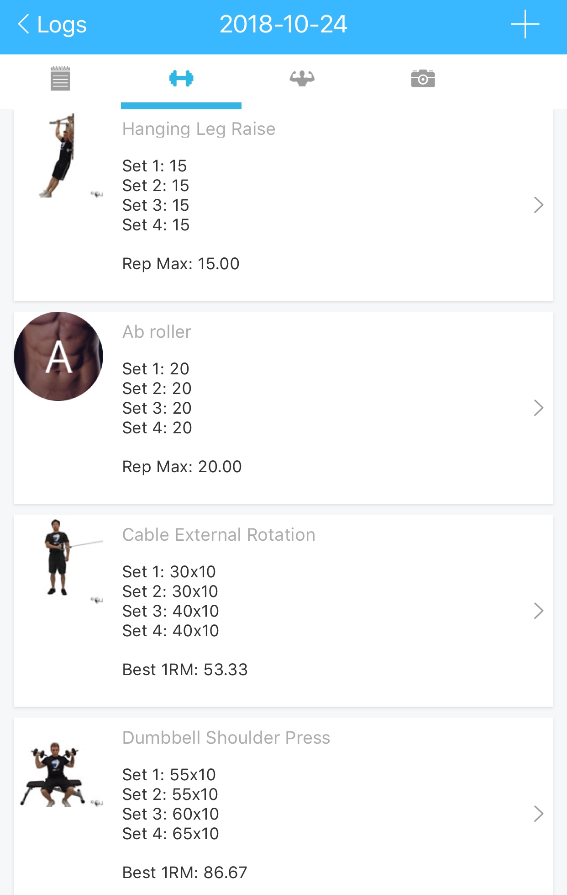Tap the plus icon to add entry
The image size is (567, 895).
click(x=525, y=24)
